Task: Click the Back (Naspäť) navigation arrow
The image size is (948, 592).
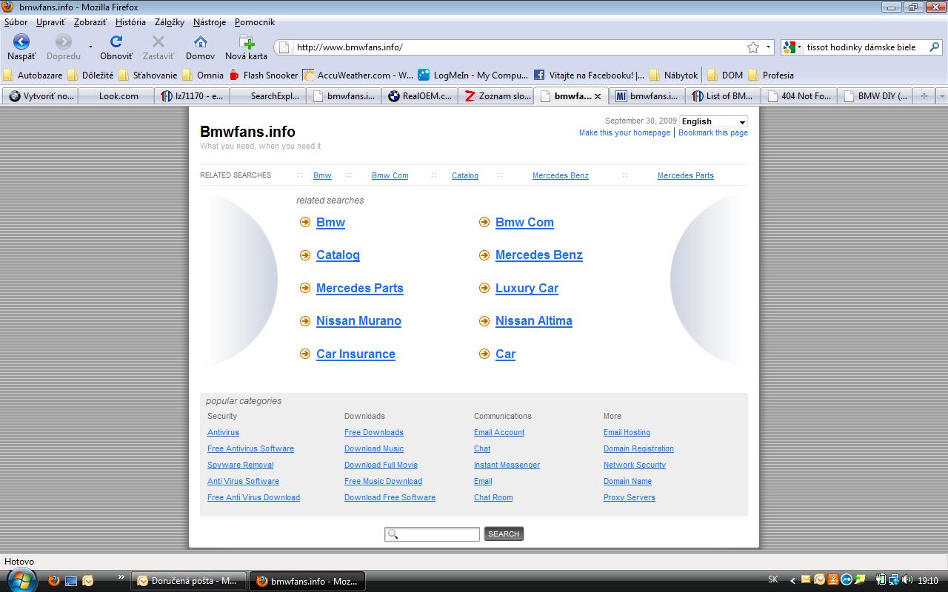Action: (21, 42)
